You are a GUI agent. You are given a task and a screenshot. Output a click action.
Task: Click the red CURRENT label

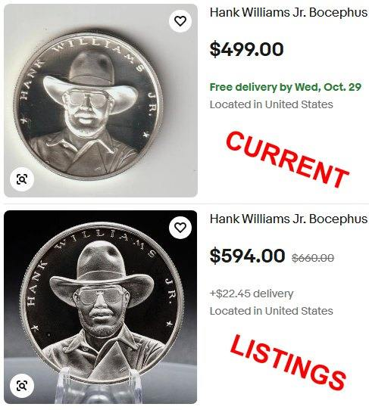coord(287,160)
